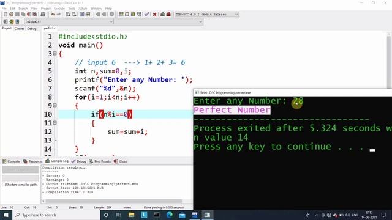This screenshot has width=392, height=220.
Task: Open the Execute menu
Action: click(x=59, y=8)
